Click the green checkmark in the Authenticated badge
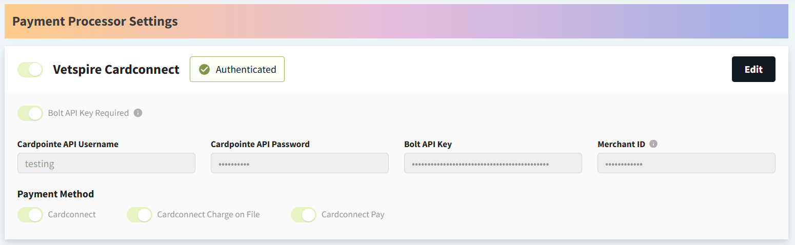Screen dimensions: 795x245 coord(204,69)
